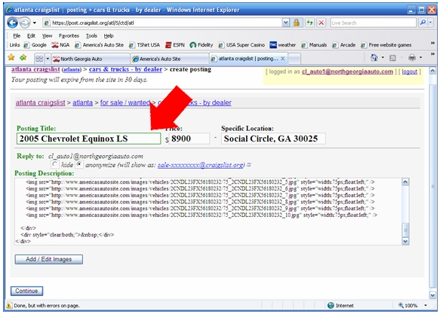Open the View menu
This screenshot has height=317, width=443.
[48, 36]
